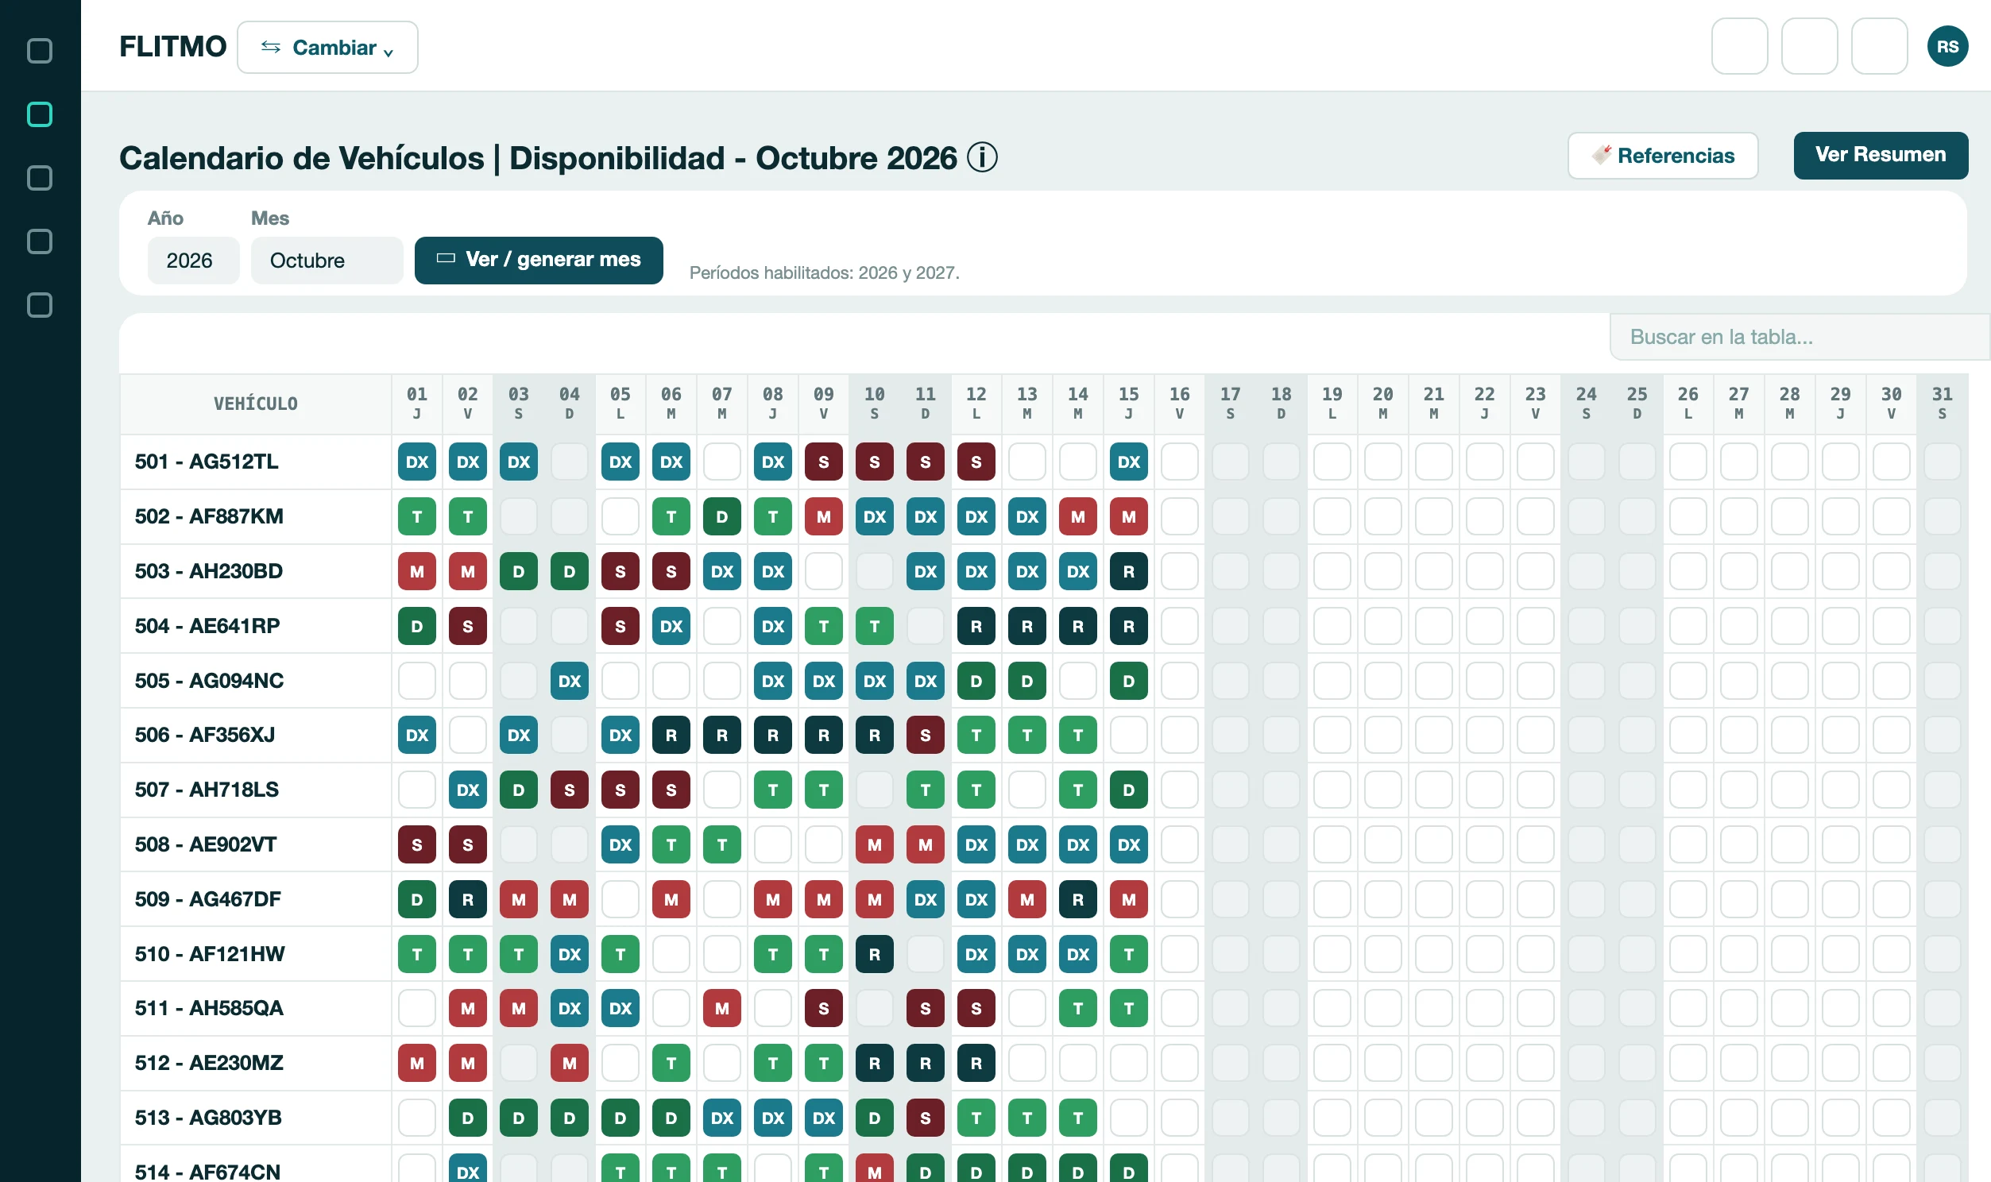This screenshot has height=1182, width=1991.
Task: Click the D cell for 505 on day 13
Action: 1027,681
